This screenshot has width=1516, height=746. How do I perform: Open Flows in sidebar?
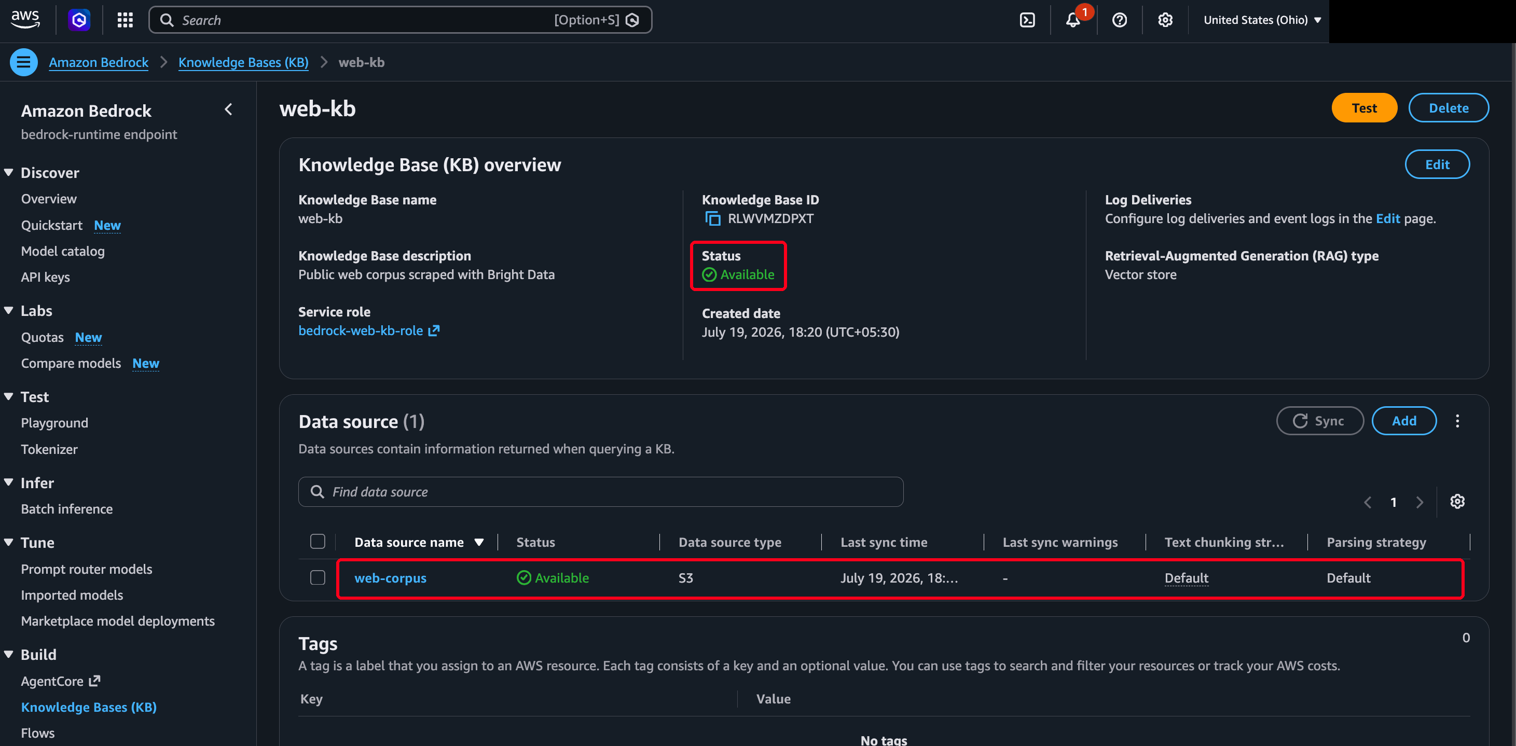[x=38, y=733]
